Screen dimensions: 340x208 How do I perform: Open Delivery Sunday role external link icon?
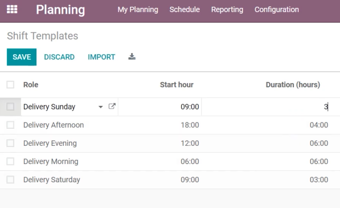coord(112,106)
